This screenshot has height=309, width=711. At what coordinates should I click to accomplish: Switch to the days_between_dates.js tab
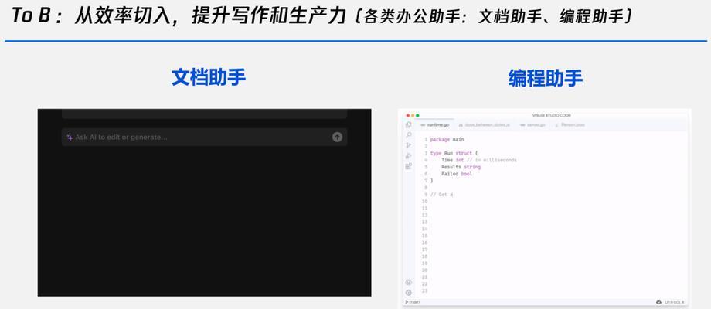pyautogui.click(x=484, y=124)
